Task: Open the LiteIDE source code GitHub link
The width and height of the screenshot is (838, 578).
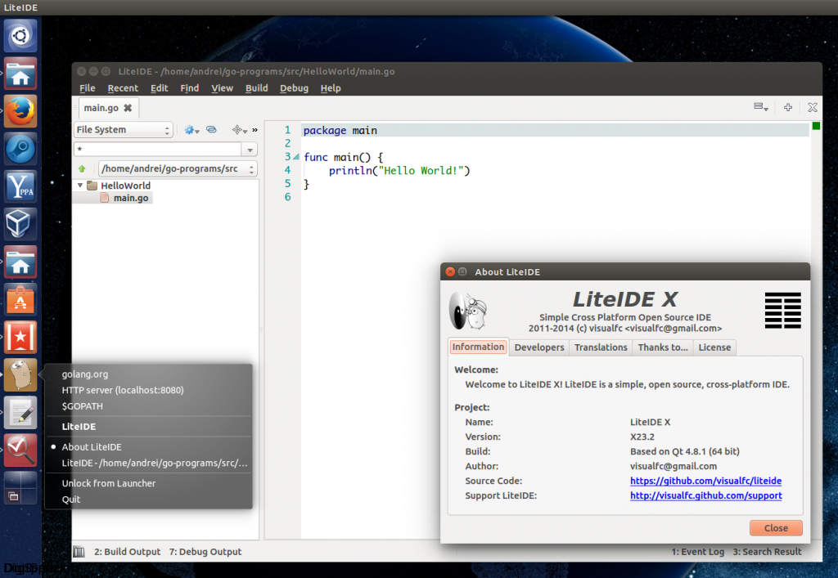Action: [x=705, y=481]
